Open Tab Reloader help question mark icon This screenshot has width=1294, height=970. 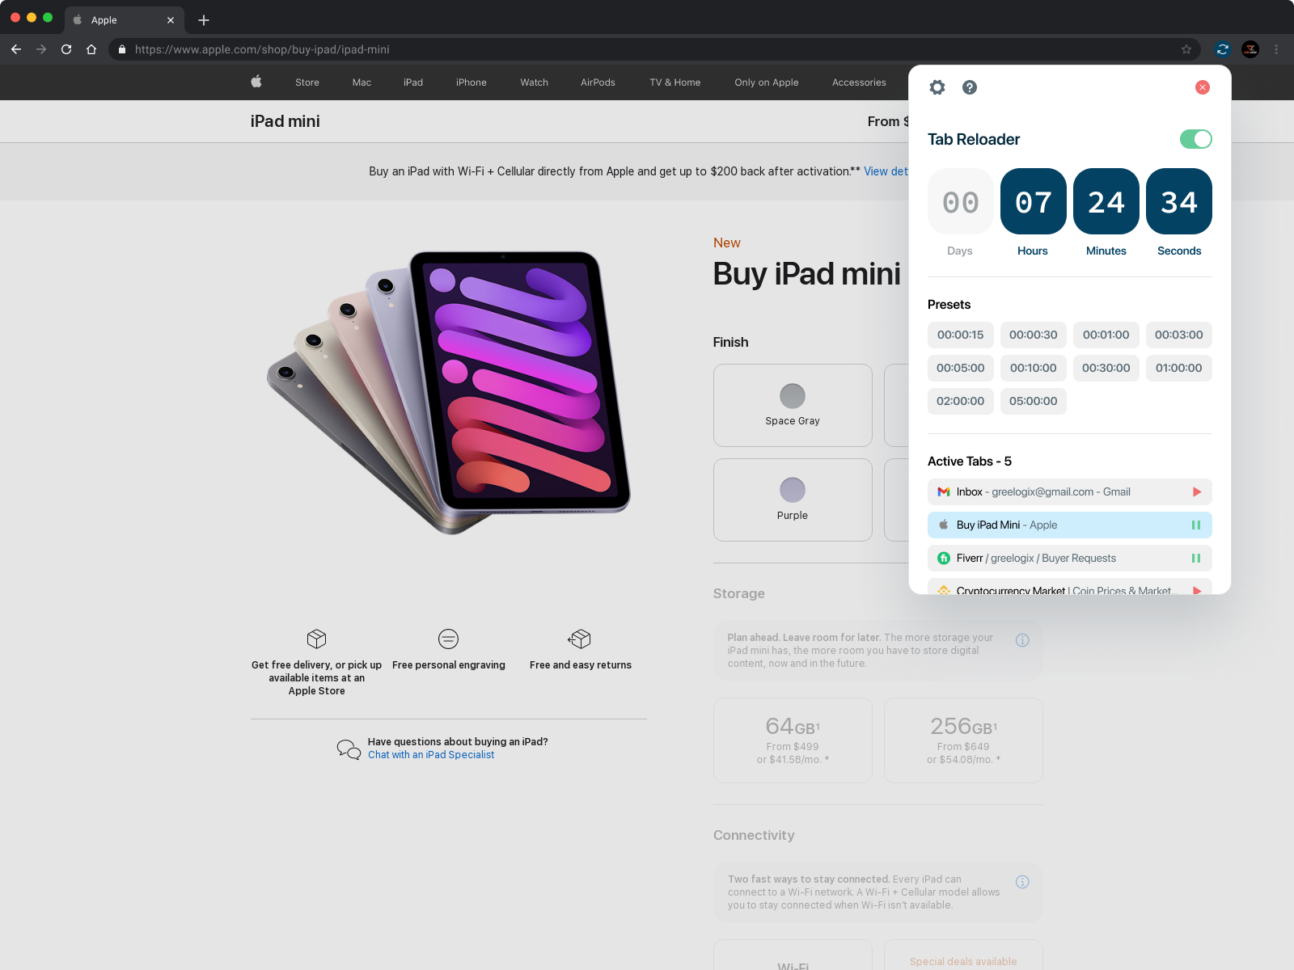pos(969,87)
